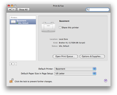The width and height of the screenshot is (117, 95).
Task: Focus the search field in toolbar
Action: point(97,10)
